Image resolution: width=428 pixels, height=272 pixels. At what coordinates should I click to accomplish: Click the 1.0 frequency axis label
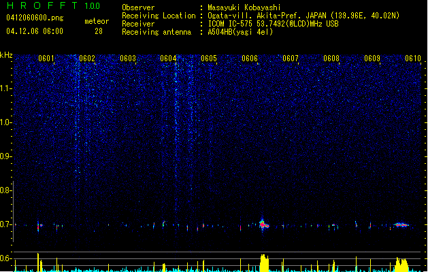coord(6,122)
